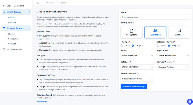Click the 'Create an Instant Backup' page heading
Image resolution: width=193 pixels, height=105 pixels.
[x=52, y=12]
